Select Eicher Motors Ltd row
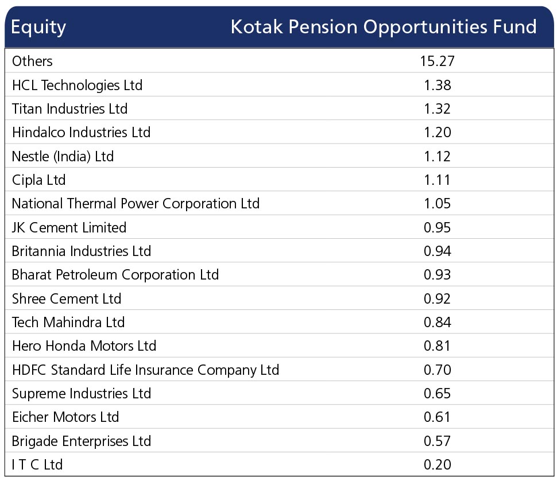 pos(279,417)
